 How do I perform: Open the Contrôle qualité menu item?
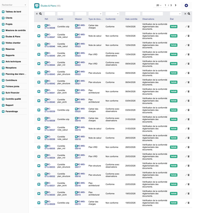pyautogui.click(x=13, y=99)
